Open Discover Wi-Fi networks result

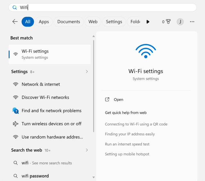[50, 97]
